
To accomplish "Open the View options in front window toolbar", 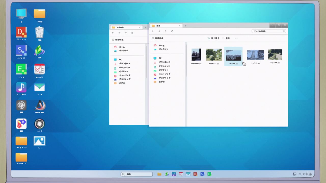I will (x=226, y=38).
